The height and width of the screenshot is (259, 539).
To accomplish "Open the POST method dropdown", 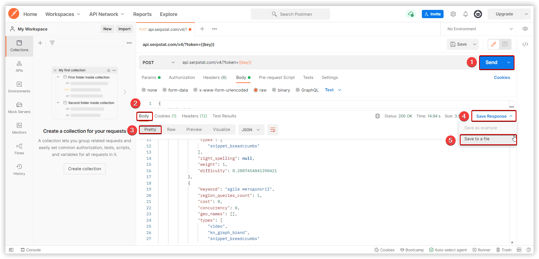I will 159,62.
